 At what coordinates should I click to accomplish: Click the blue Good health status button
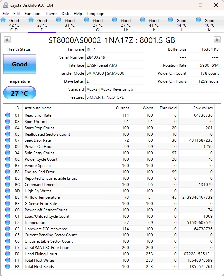20,64
